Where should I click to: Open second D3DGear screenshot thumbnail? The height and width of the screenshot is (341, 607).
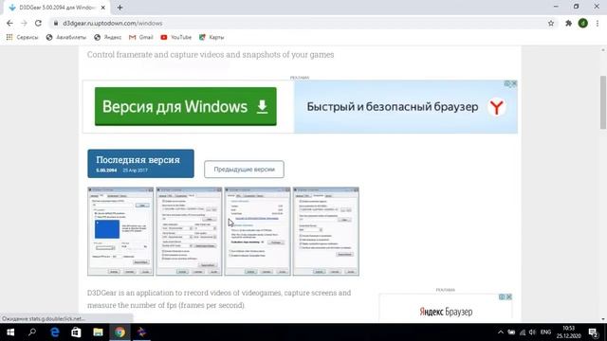click(x=189, y=231)
